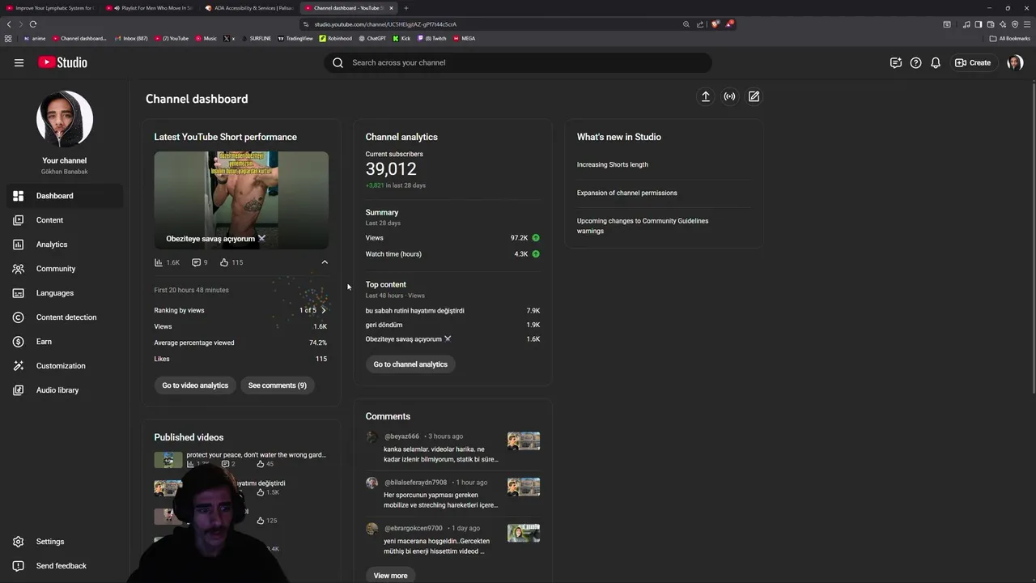Open Analytics in the sidebar
The height and width of the screenshot is (583, 1036).
tap(65, 245)
